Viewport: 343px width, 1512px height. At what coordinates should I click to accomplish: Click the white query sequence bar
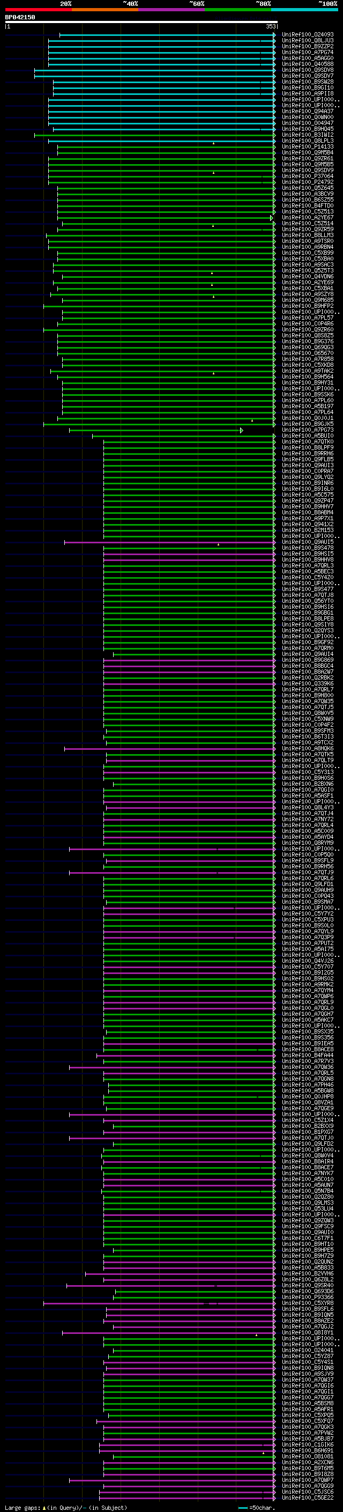(141, 21)
